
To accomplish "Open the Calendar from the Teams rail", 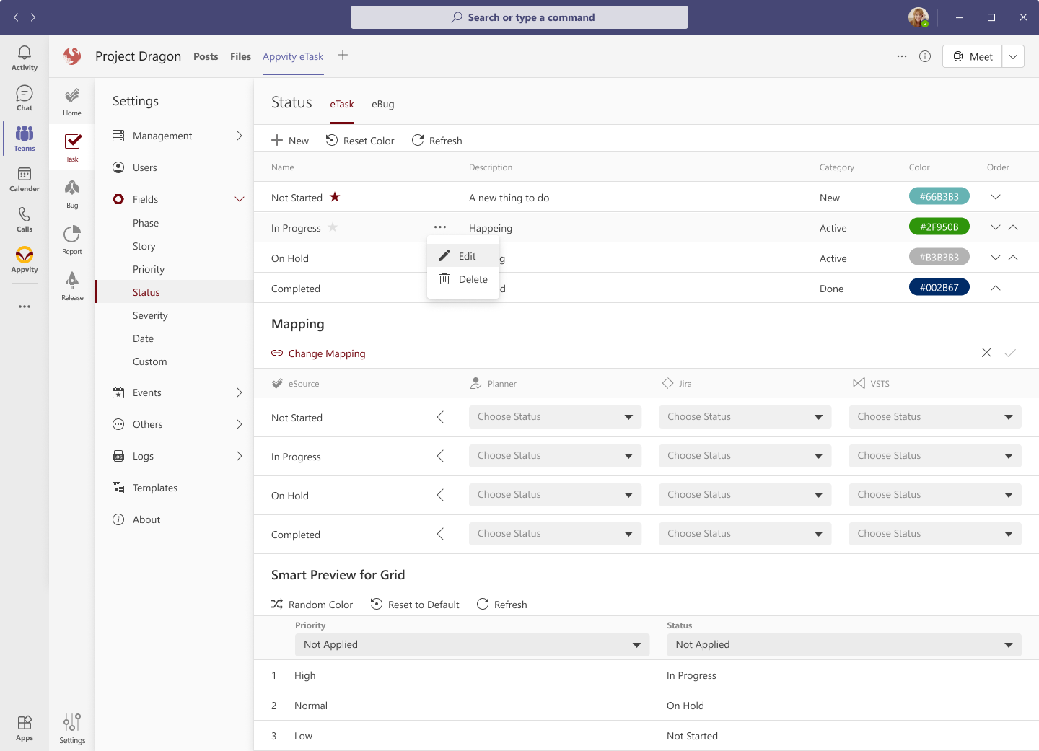I will [24, 180].
